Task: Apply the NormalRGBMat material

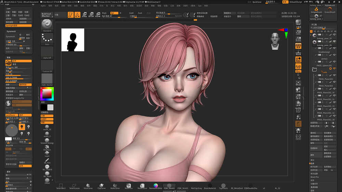Action: [x=156, y=186]
